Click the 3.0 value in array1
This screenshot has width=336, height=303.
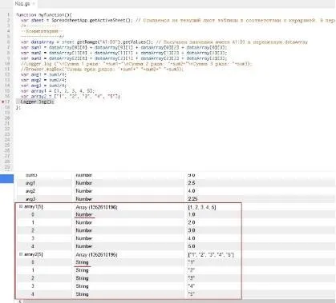pos(192,230)
